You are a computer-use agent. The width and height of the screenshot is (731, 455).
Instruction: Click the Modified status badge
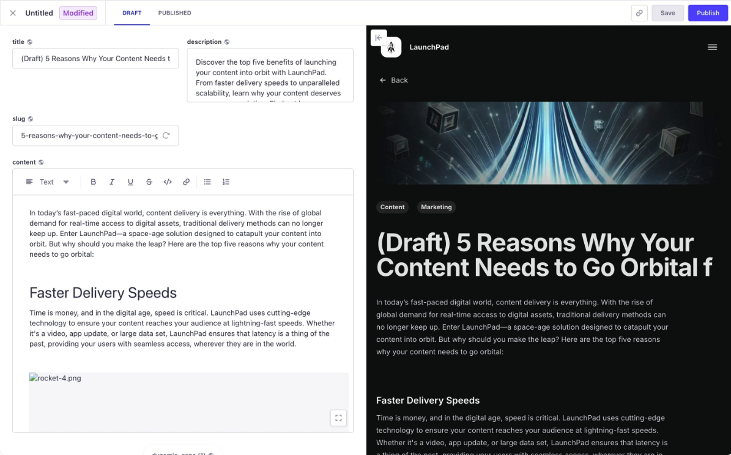point(78,13)
